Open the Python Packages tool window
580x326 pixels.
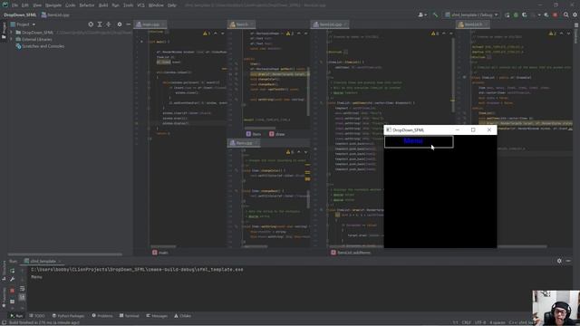pyautogui.click(x=68, y=316)
